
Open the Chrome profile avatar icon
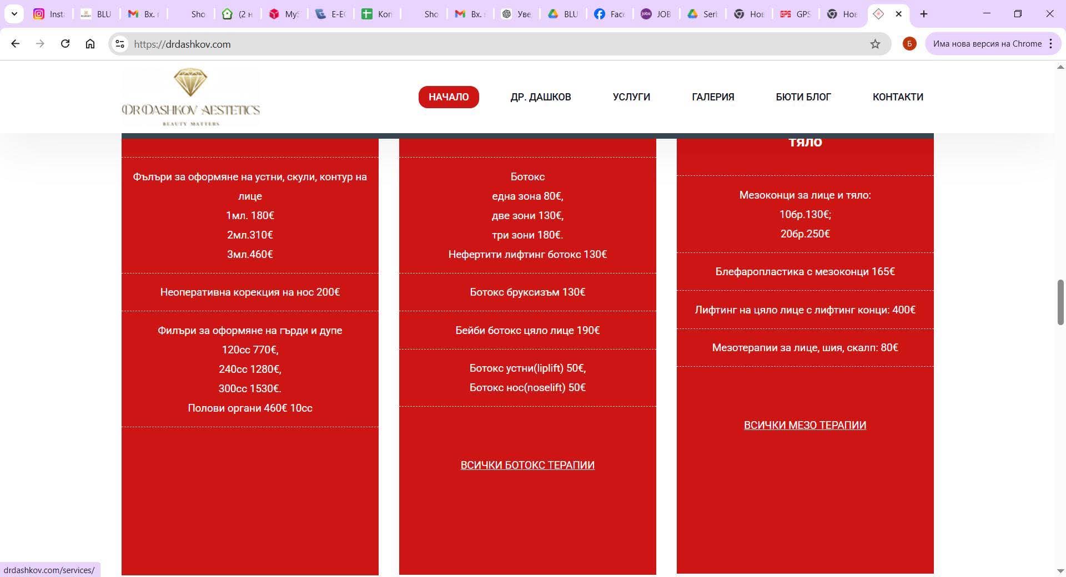tap(909, 44)
